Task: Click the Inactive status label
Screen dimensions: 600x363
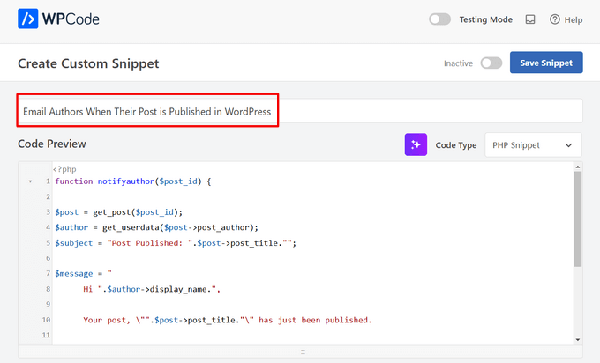Action: point(458,63)
